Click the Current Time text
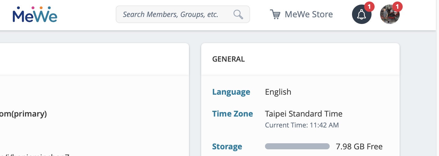Screen dimensions: 439x156 pos(302,125)
